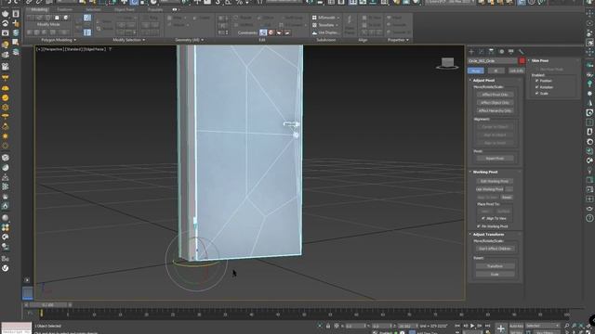
Task: Toggle Affect Pivot Only
Action: [x=495, y=95]
